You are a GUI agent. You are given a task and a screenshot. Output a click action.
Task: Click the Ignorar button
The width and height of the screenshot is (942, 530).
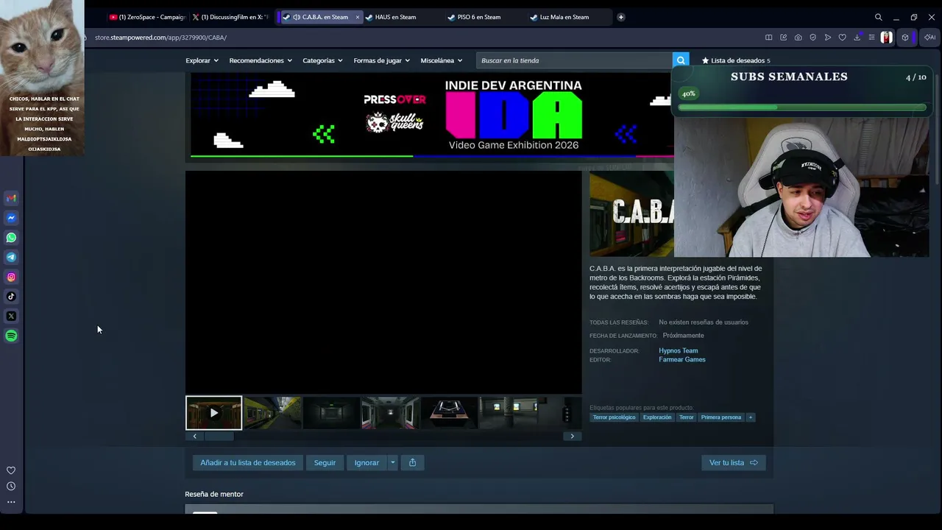point(366,462)
